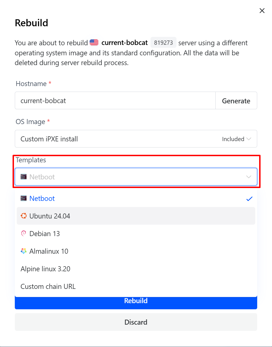Generate a new hostname
Viewport: 272px width, 347px height.
[236, 101]
